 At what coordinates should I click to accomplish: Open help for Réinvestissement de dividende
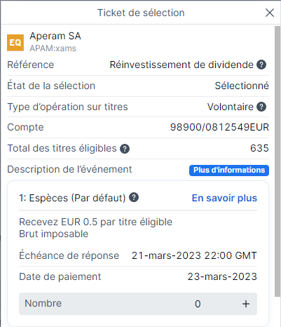tap(261, 65)
